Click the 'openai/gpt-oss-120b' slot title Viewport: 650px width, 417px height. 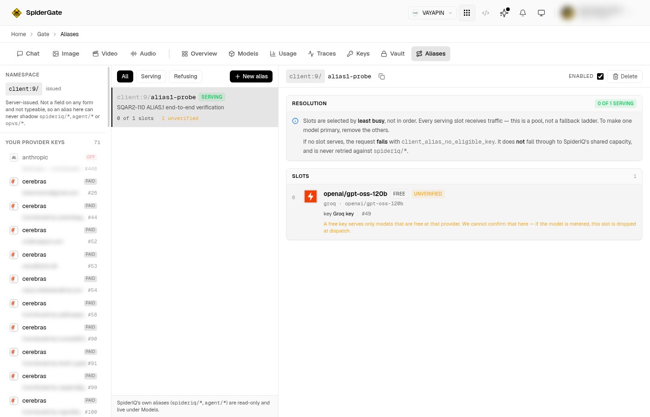click(x=355, y=194)
